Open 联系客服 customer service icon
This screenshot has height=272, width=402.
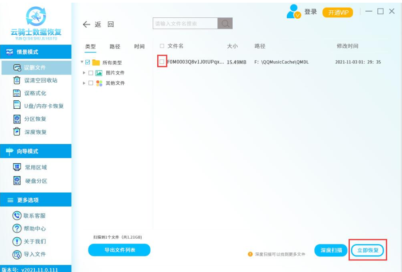click(x=17, y=216)
